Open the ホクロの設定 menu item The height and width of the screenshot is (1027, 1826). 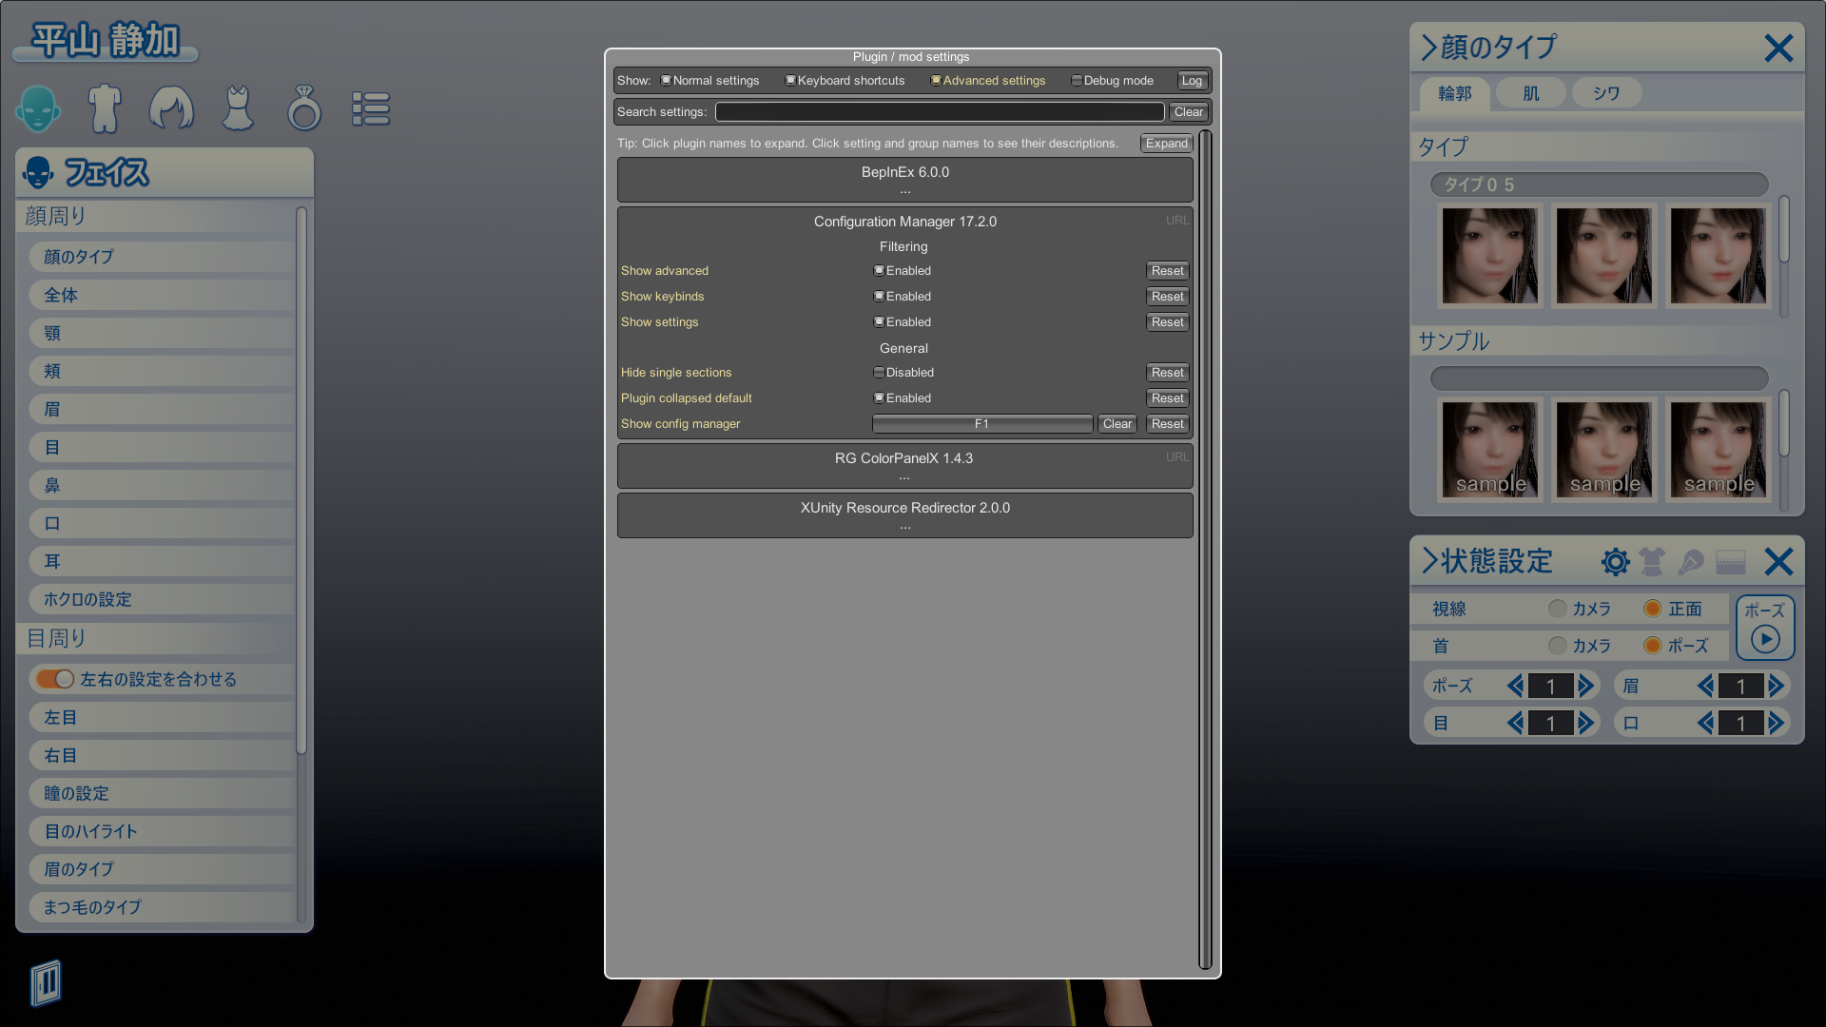pos(160,599)
